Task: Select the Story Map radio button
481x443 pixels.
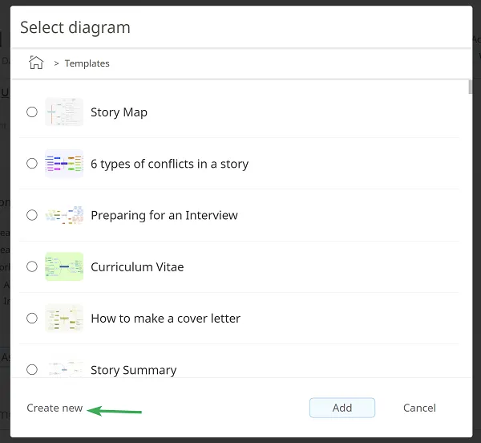Action: tap(32, 112)
